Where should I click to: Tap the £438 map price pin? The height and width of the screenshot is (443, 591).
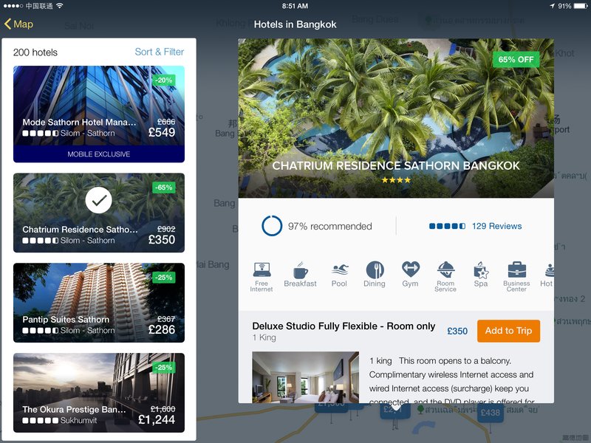click(490, 413)
